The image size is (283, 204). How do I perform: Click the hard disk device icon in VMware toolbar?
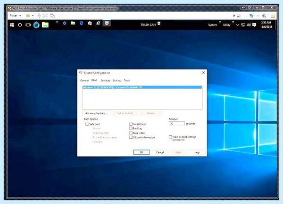click(x=239, y=16)
